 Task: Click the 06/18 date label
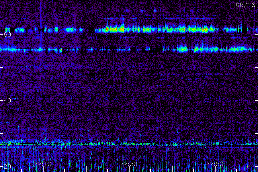(x=245, y=5)
